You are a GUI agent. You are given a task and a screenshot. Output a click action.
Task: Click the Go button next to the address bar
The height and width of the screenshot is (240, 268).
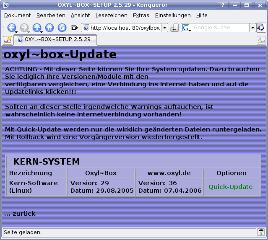point(174,28)
